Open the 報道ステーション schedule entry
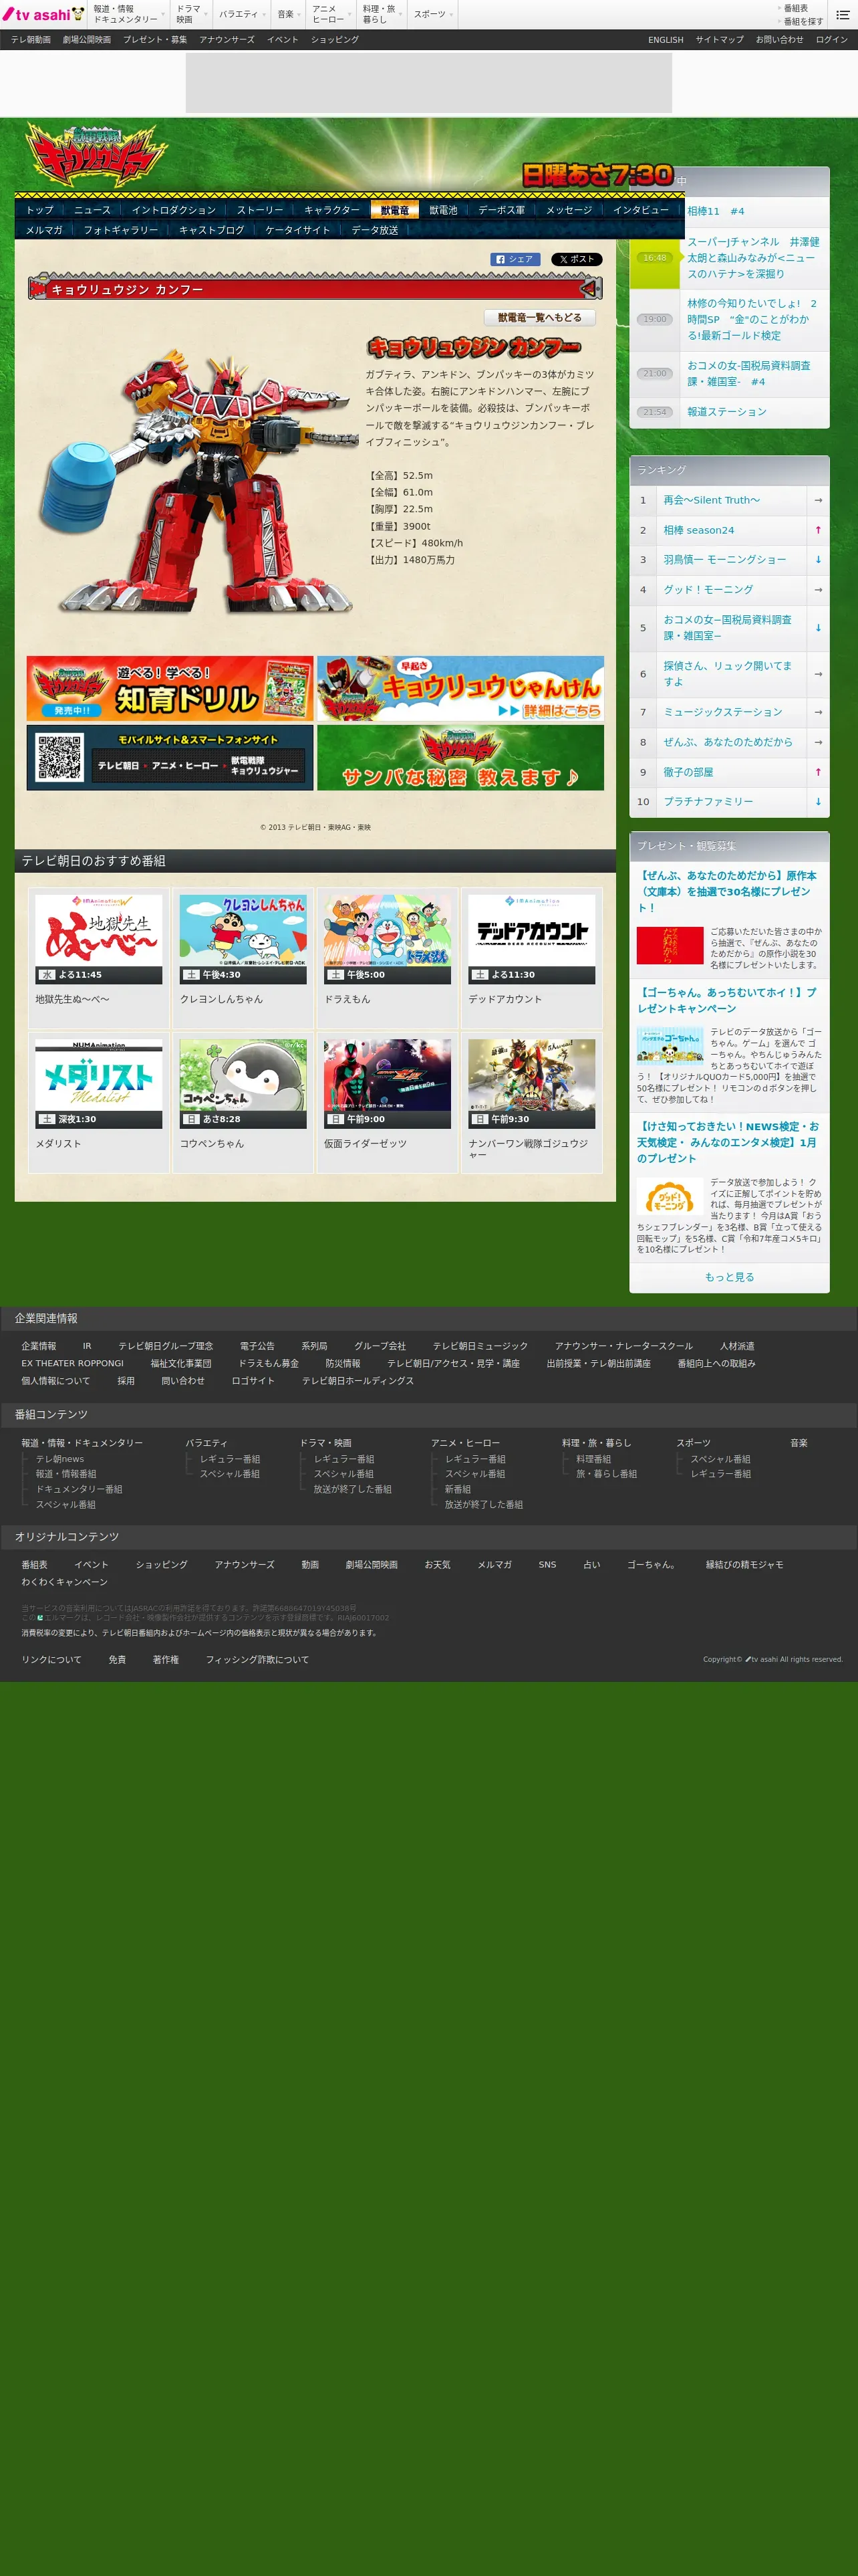This screenshot has height=2576, width=858. 727,412
